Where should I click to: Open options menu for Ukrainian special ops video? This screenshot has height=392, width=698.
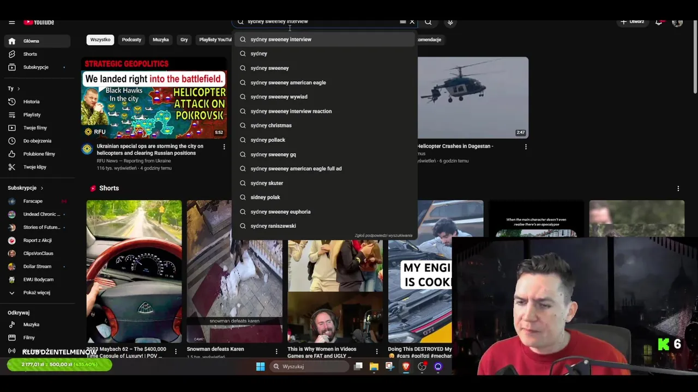pyautogui.click(x=224, y=147)
